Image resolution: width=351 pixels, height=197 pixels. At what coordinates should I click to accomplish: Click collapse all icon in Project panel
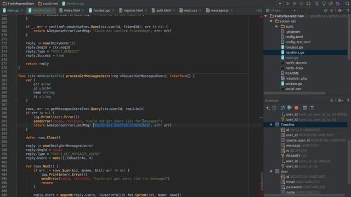coord(332,10)
